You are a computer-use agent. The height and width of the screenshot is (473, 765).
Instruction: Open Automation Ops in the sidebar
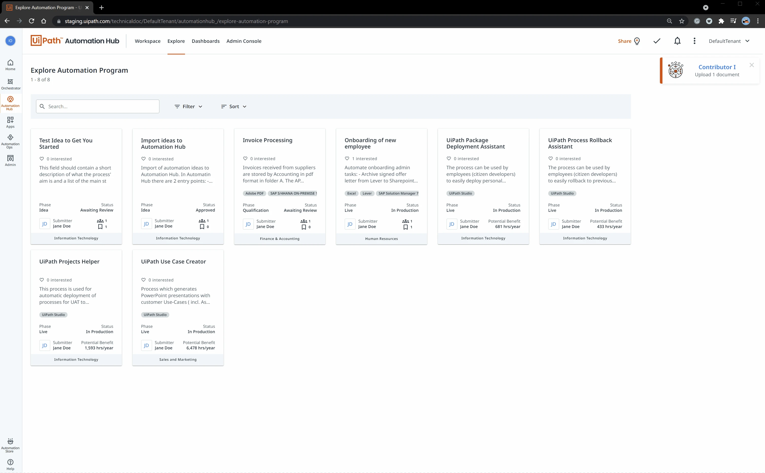(x=10, y=141)
